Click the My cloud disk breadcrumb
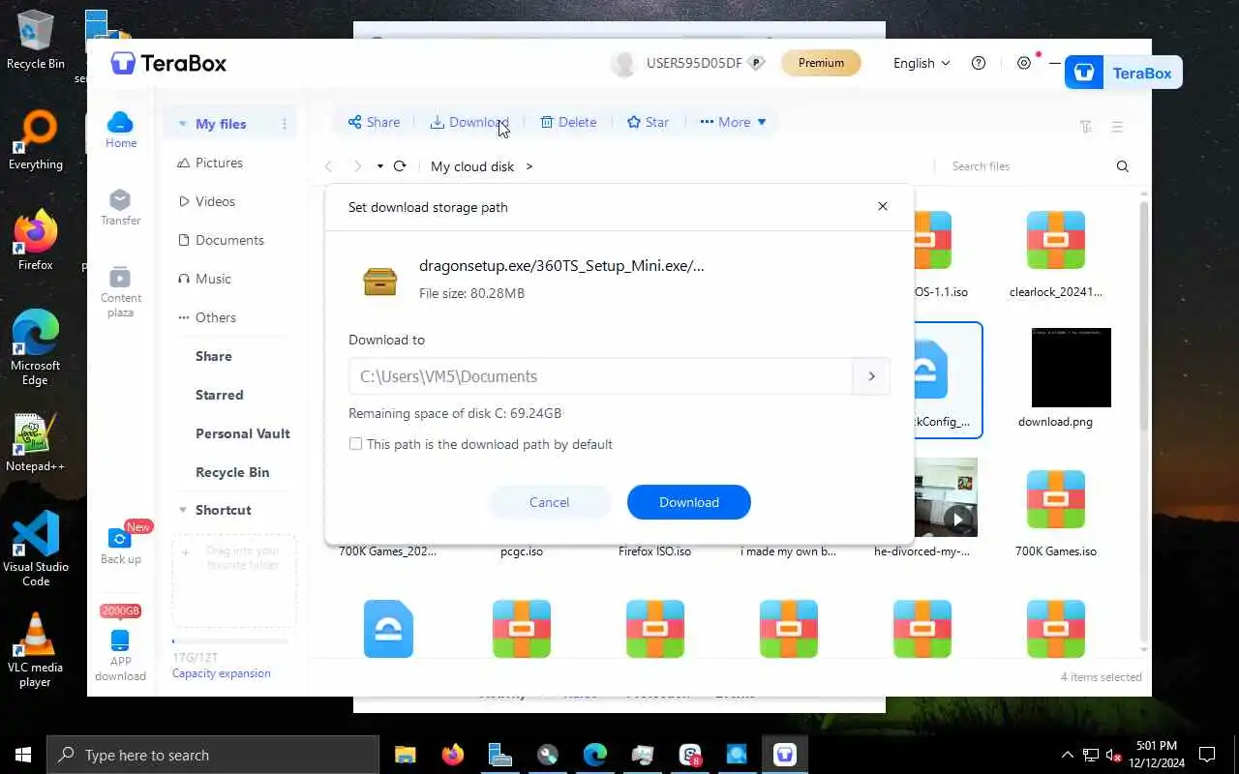Viewport: 1239px width, 774px height. (x=472, y=166)
